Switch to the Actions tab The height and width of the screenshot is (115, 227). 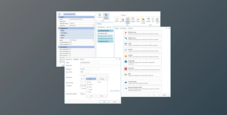click(82, 59)
